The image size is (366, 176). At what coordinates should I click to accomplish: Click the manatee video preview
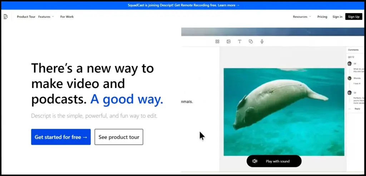point(284,112)
